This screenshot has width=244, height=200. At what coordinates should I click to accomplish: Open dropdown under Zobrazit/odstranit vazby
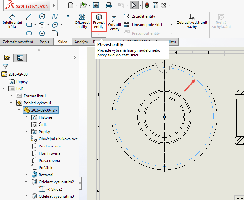point(192,34)
